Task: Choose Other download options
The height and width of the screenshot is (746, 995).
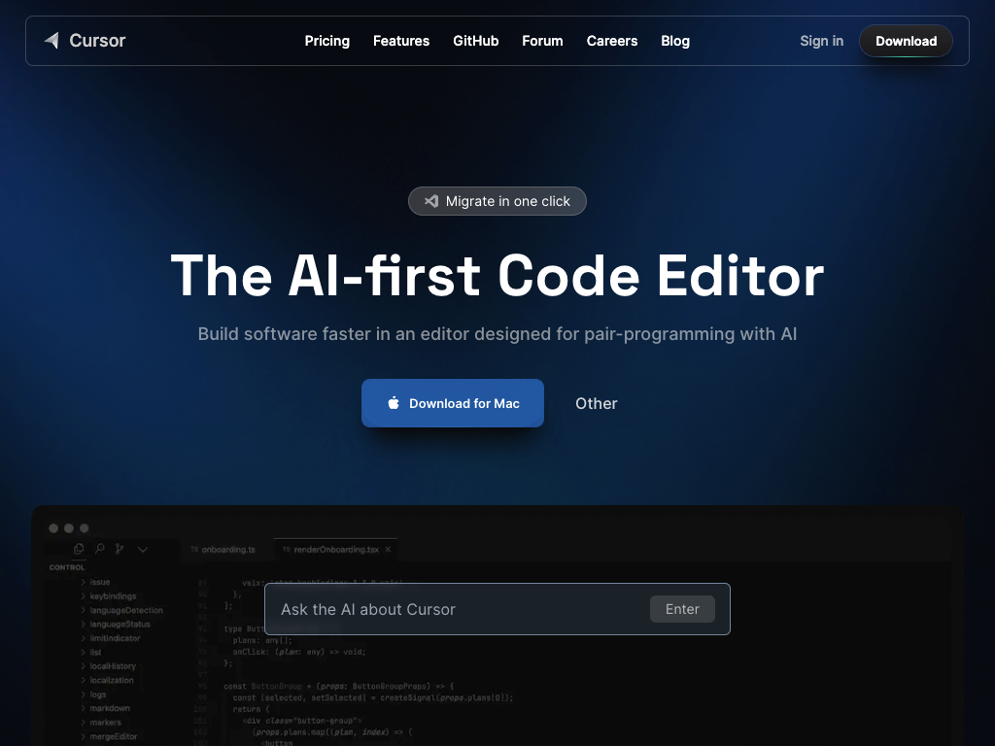Action: [596, 403]
